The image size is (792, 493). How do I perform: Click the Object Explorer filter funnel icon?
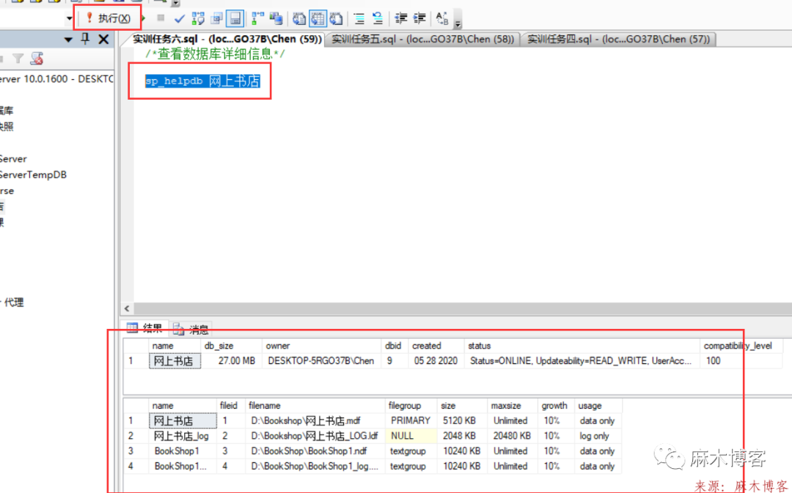[18, 59]
